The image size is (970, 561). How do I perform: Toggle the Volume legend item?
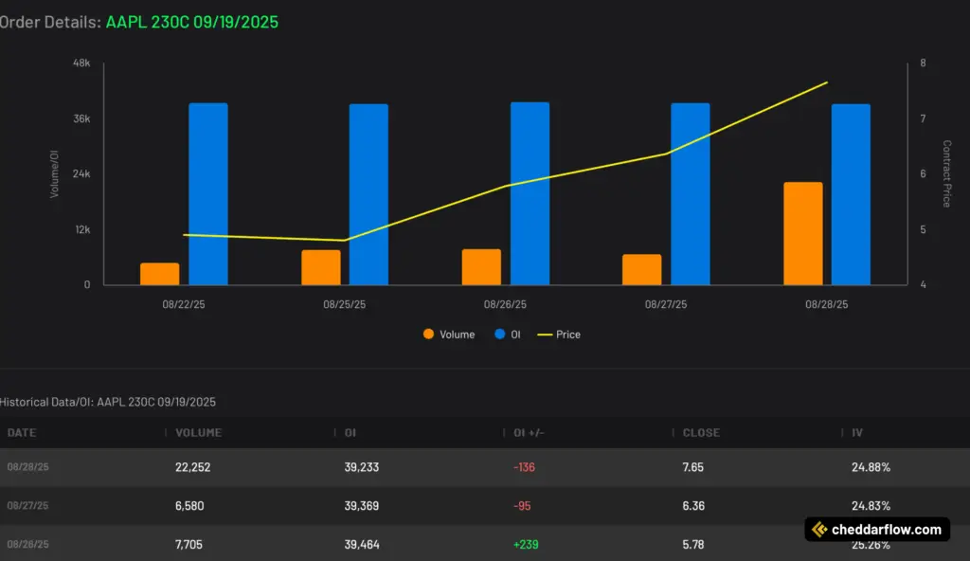(449, 335)
